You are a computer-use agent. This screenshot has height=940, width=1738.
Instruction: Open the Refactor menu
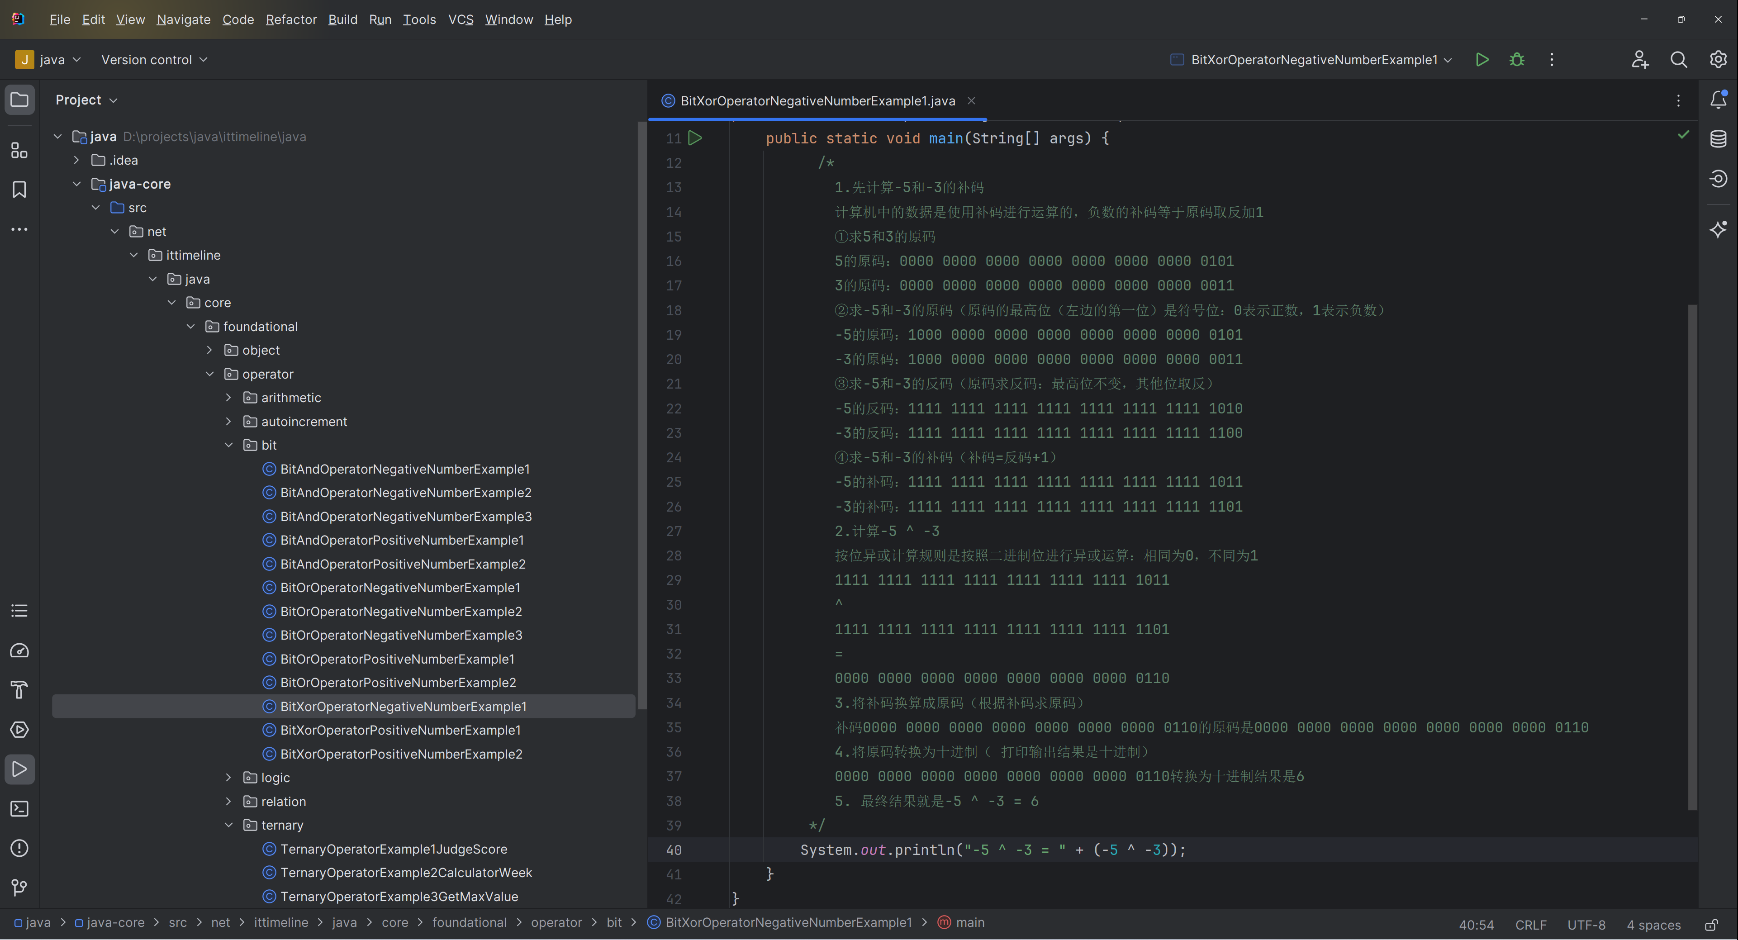(x=291, y=19)
